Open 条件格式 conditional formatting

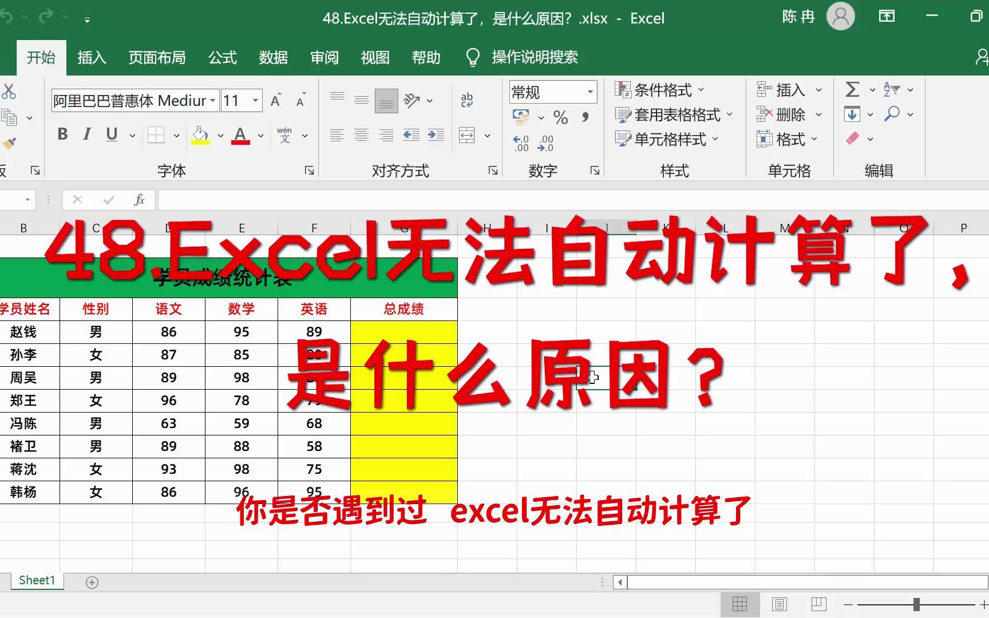coord(659,90)
